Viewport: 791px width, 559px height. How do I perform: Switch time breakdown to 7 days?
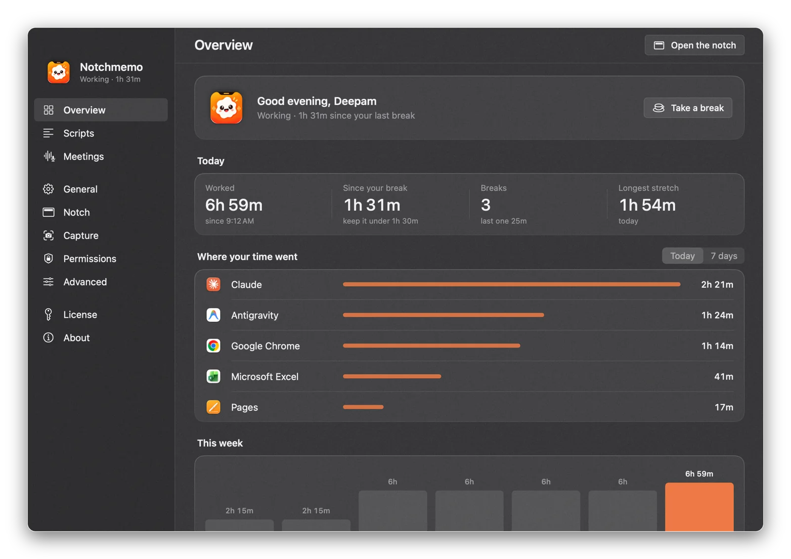point(724,256)
